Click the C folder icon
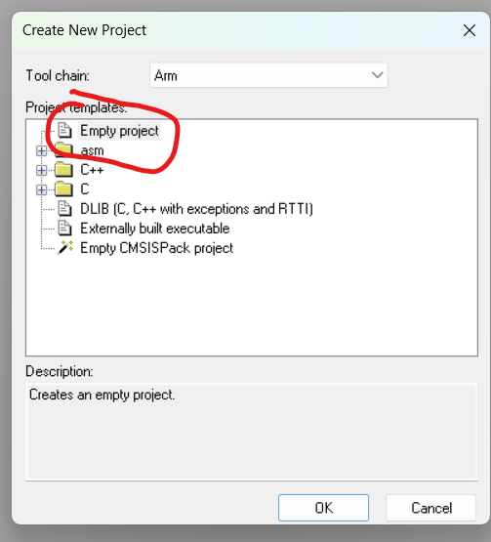Image resolution: width=491 pixels, height=542 pixels. click(x=63, y=189)
